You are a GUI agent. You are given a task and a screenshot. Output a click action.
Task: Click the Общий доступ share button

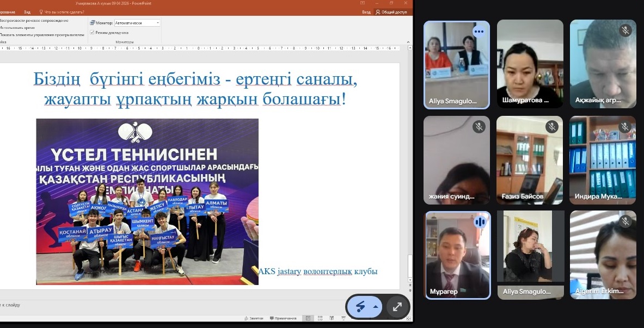point(393,11)
